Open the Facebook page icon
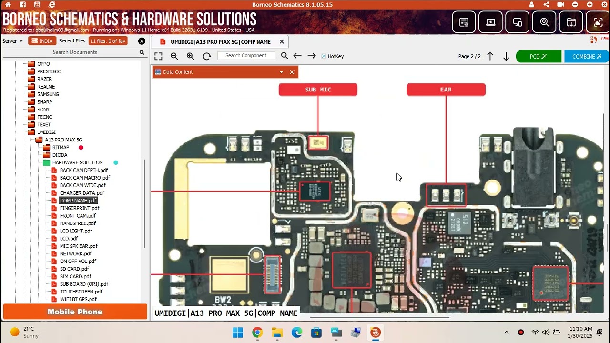610x343 pixels. [x=22, y=4]
